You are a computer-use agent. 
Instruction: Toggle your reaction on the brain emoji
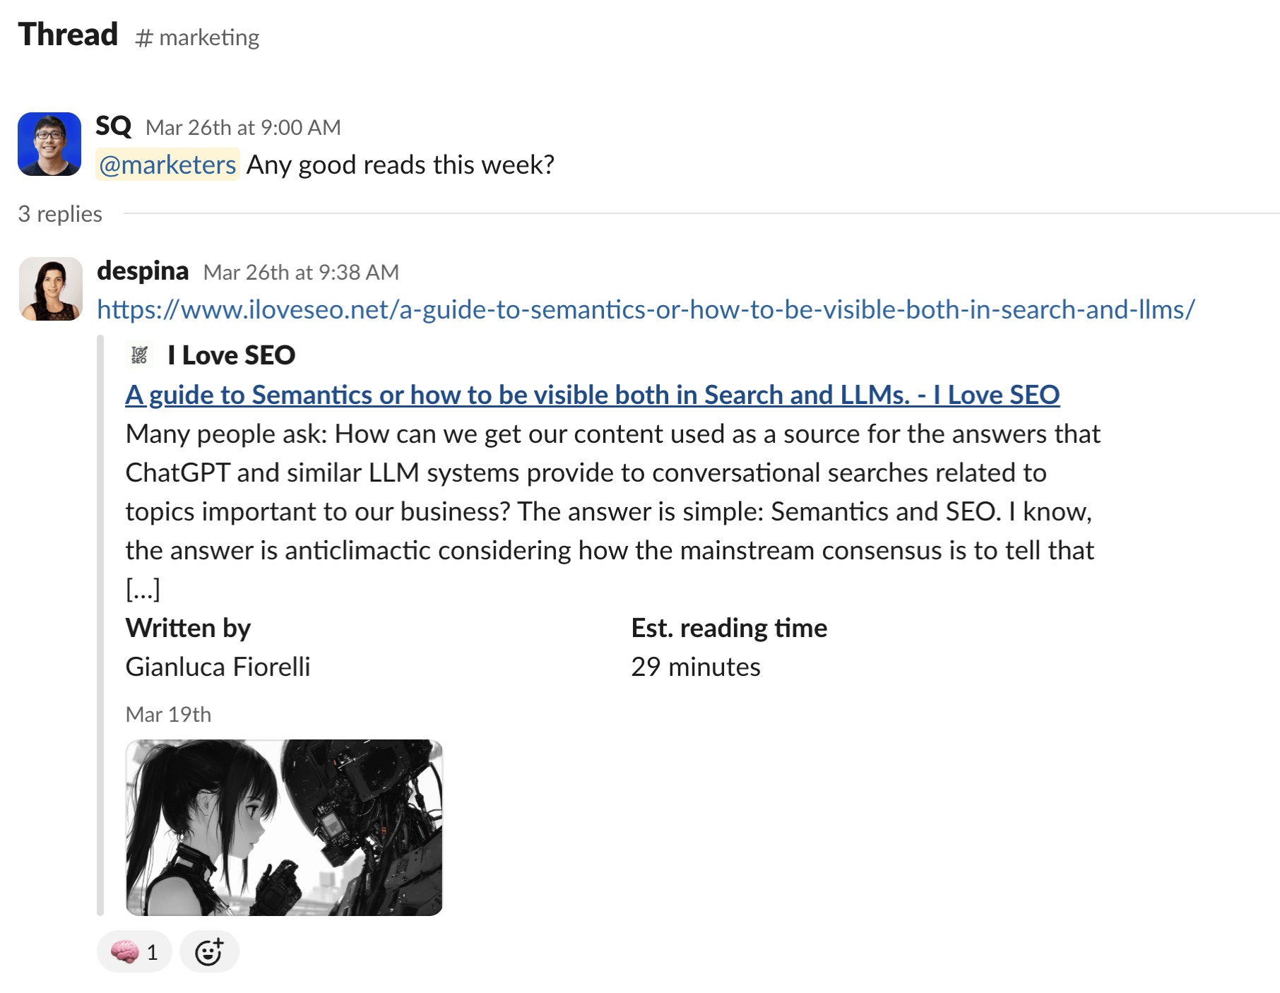[134, 951]
